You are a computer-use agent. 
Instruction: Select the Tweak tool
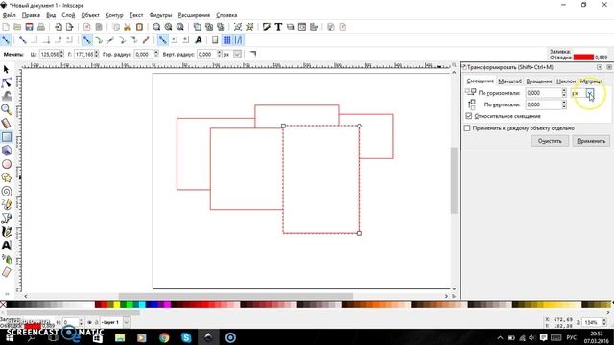(x=7, y=96)
